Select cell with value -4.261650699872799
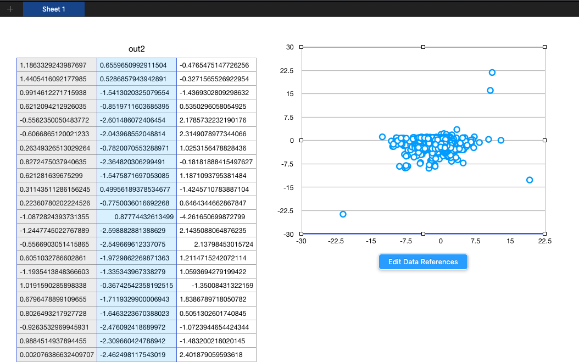This screenshot has height=362, width=579. point(216,217)
